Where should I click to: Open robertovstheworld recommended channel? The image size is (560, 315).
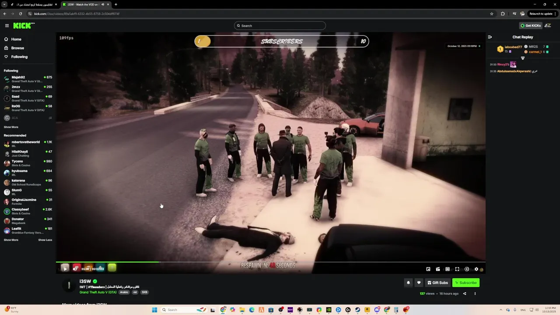coord(28,144)
